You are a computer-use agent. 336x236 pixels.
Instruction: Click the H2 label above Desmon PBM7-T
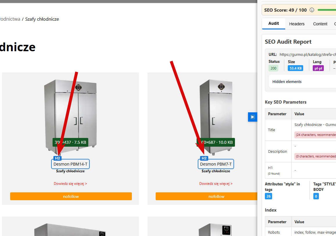click(204, 158)
